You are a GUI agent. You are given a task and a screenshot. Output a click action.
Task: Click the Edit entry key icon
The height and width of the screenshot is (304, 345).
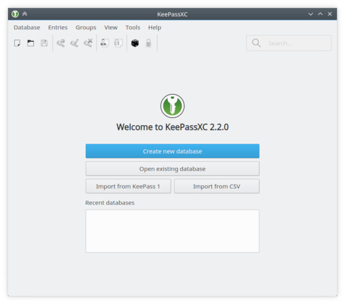pyautogui.click(x=74, y=43)
